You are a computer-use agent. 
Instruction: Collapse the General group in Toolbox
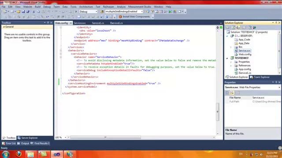pos(4,27)
